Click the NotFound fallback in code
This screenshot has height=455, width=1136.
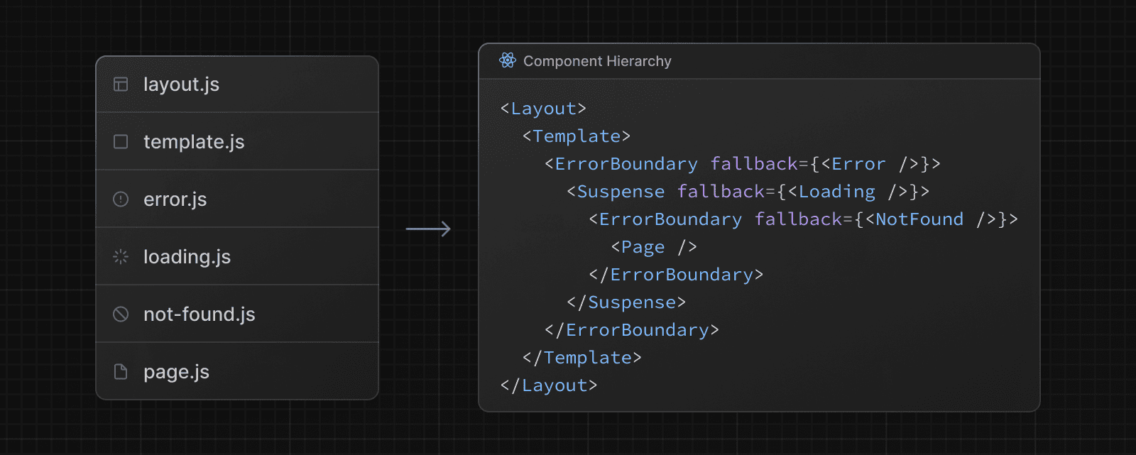click(919, 219)
